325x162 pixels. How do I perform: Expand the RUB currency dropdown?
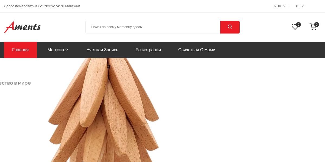pos(284,6)
